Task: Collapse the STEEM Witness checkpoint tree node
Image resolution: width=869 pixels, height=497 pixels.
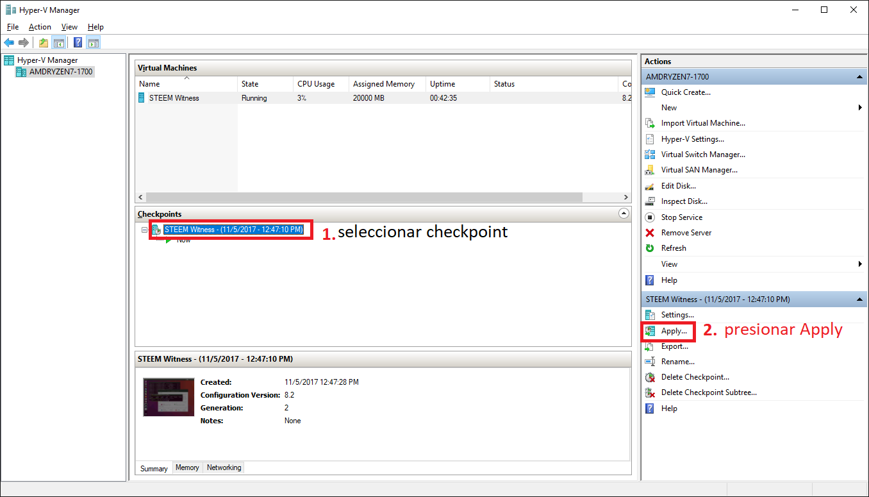Action: (144, 230)
